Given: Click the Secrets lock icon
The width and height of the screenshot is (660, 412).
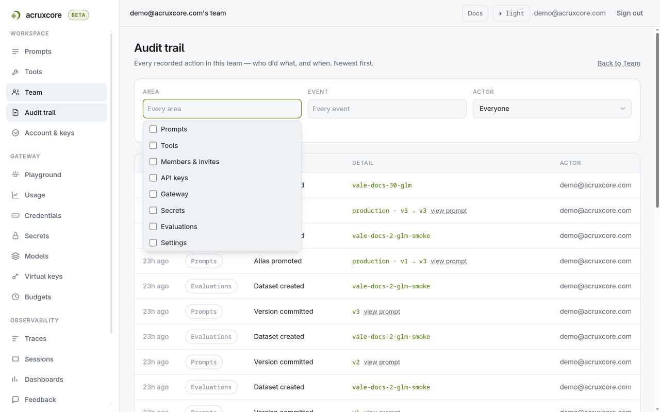Looking at the screenshot, I should (15, 236).
